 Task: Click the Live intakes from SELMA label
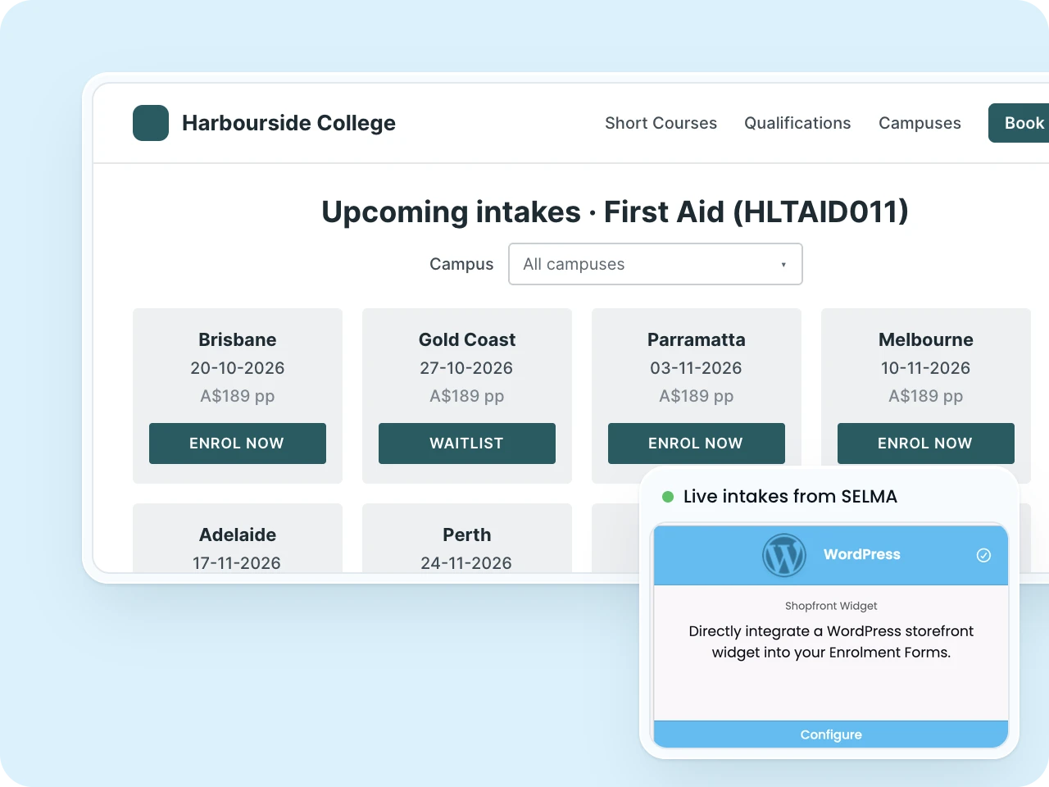click(790, 496)
